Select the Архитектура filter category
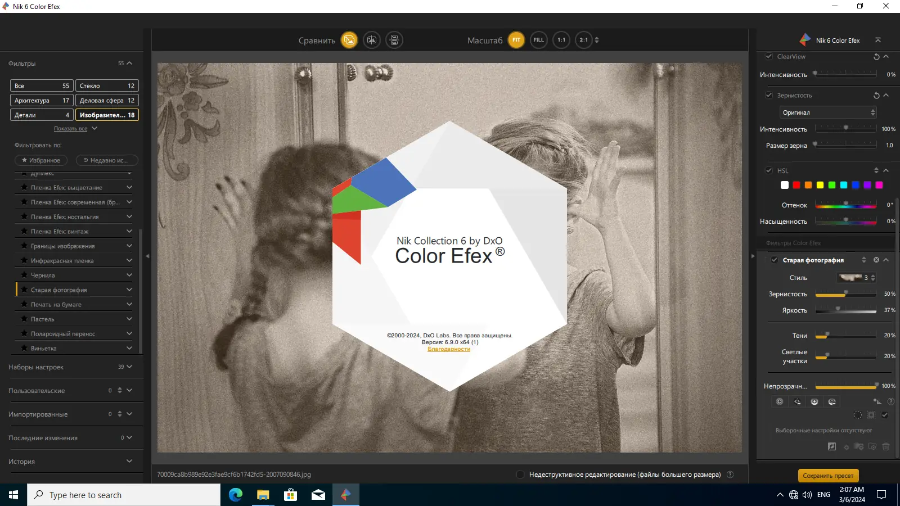The image size is (900, 506). point(42,100)
